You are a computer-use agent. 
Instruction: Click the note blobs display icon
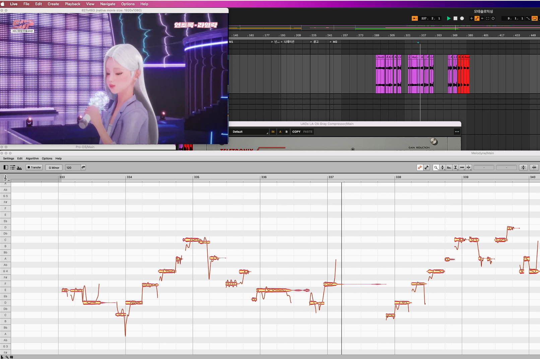[x=420, y=167]
